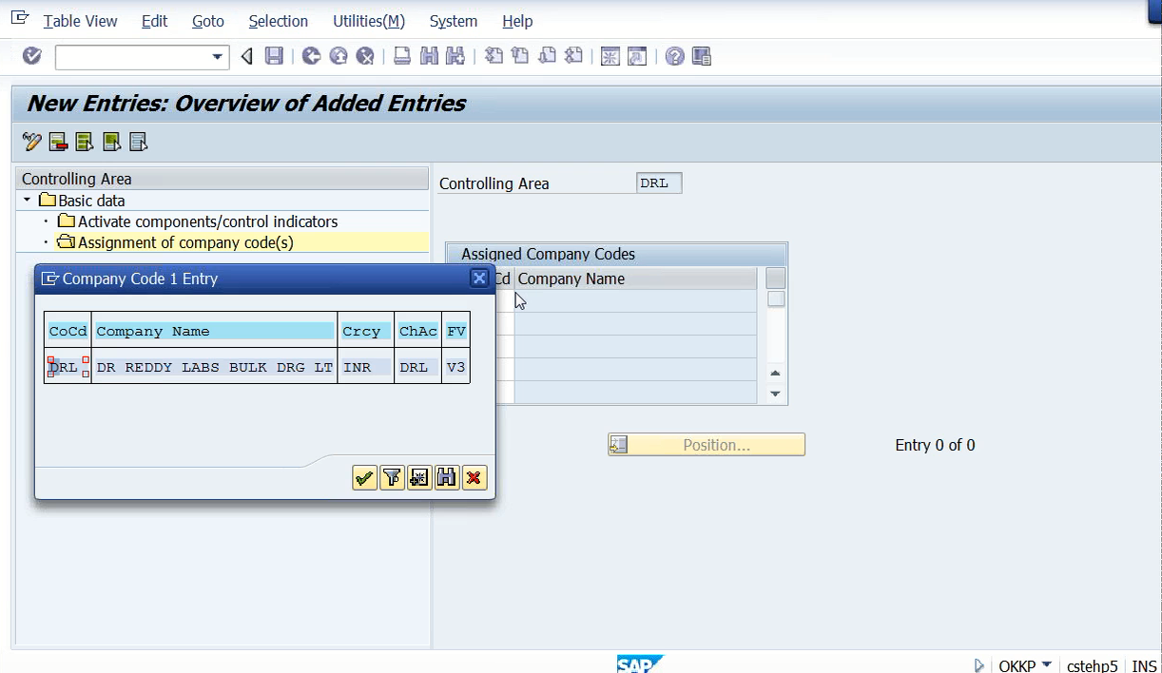This screenshot has width=1162, height=673.
Task: Click the Controlling Area DRL field
Action: (659, 183)
